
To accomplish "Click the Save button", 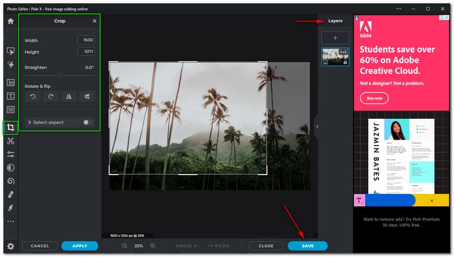I will point(307,246).
